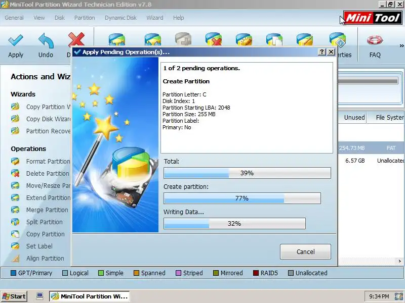The width and height of the screenshot is (405, 303).
Task: Open the FAQ lifebuoy icon
Action: 375,40
